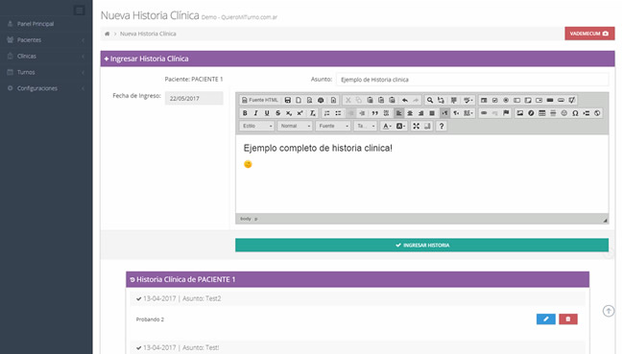Click the INGRESAR HISTORIA button
This screenshot has height=354, width=624.
pos(421,245)
